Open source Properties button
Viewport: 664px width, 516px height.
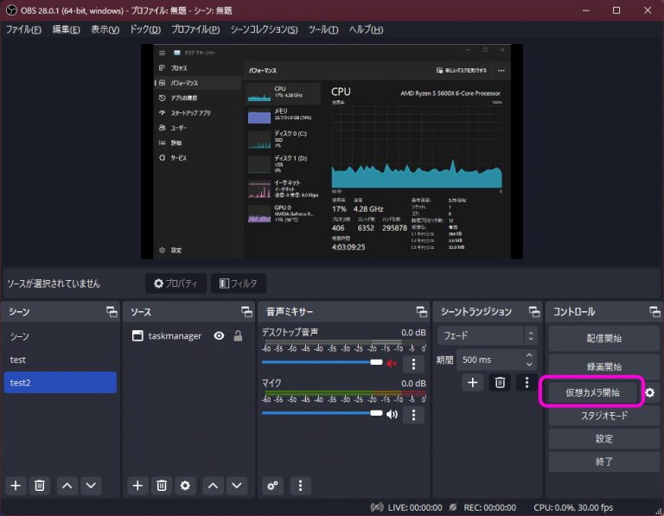(176, 283)
